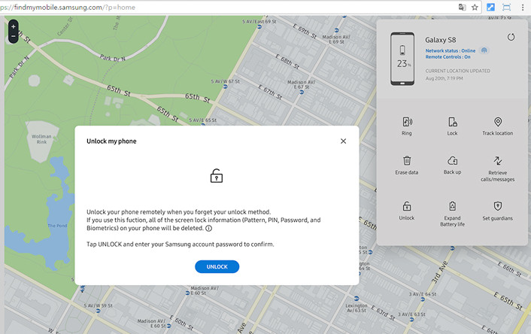Click 'Remote Controls : On' text
This screenshot has width=531, height=334.
(x=448, y=57)
